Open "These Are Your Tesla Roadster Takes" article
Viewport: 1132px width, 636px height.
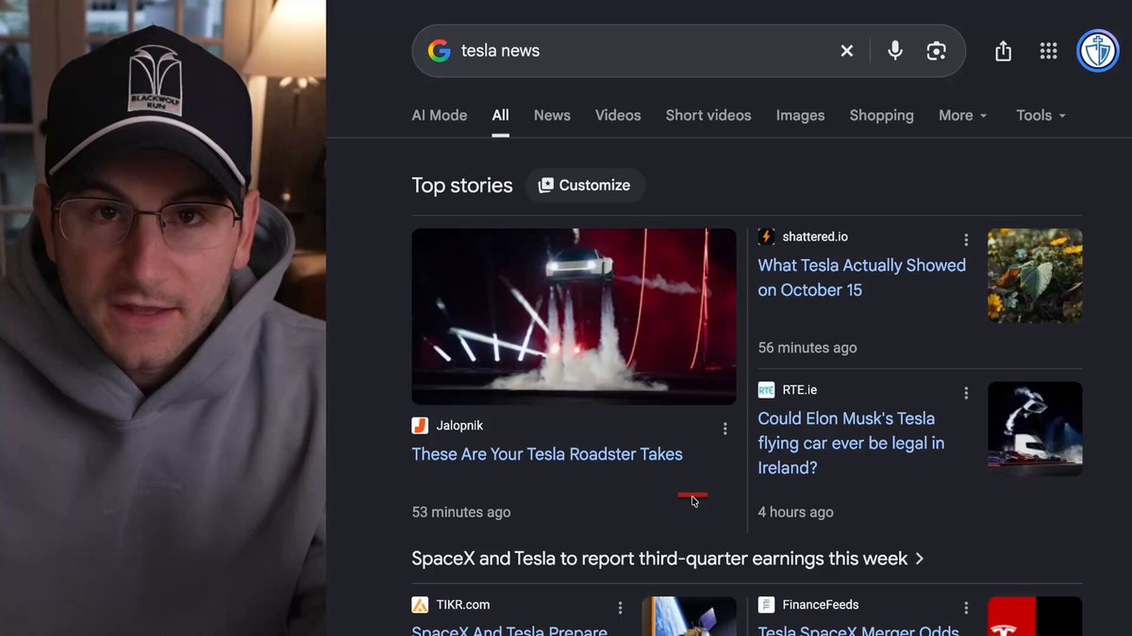[547, 454]
